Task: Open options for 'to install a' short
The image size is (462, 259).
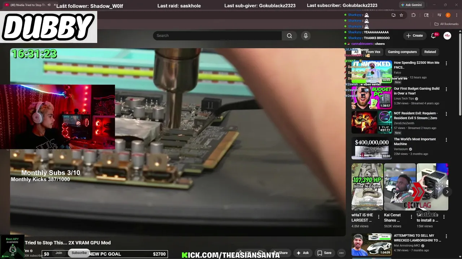Action: tap(444, 217)
